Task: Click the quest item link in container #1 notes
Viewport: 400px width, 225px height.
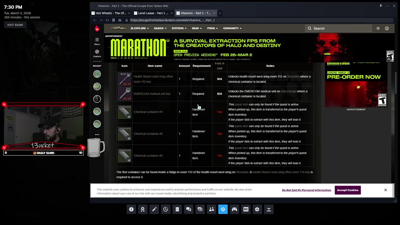Action: click(241, 104)
